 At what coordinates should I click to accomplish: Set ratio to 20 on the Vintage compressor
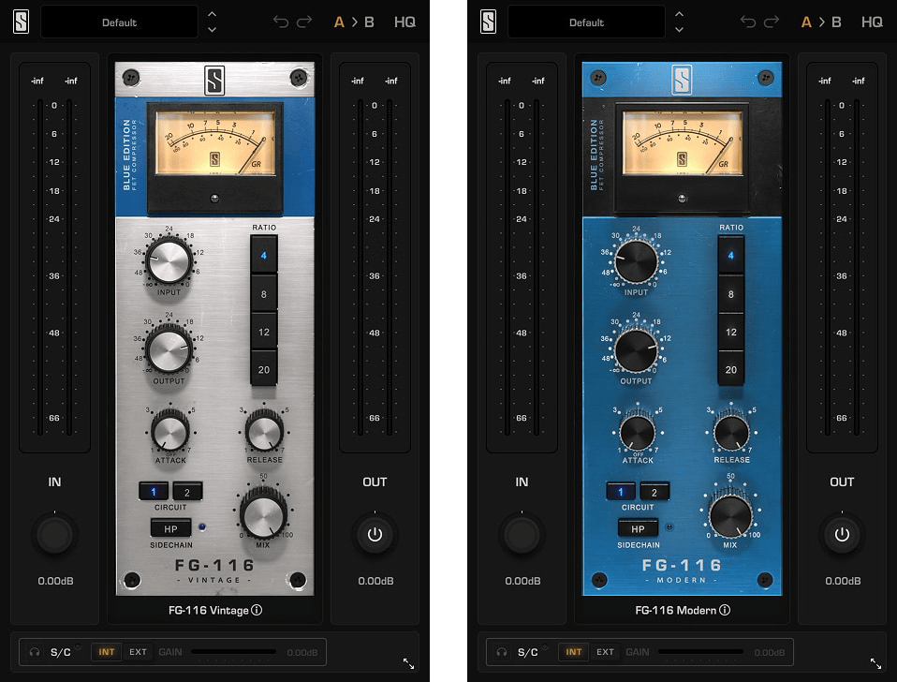264,370
